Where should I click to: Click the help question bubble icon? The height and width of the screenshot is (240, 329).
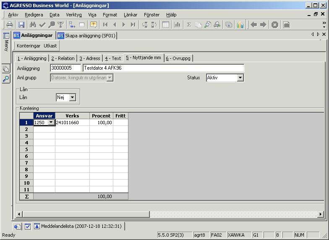pyautogui.click(x=93, y=25)
